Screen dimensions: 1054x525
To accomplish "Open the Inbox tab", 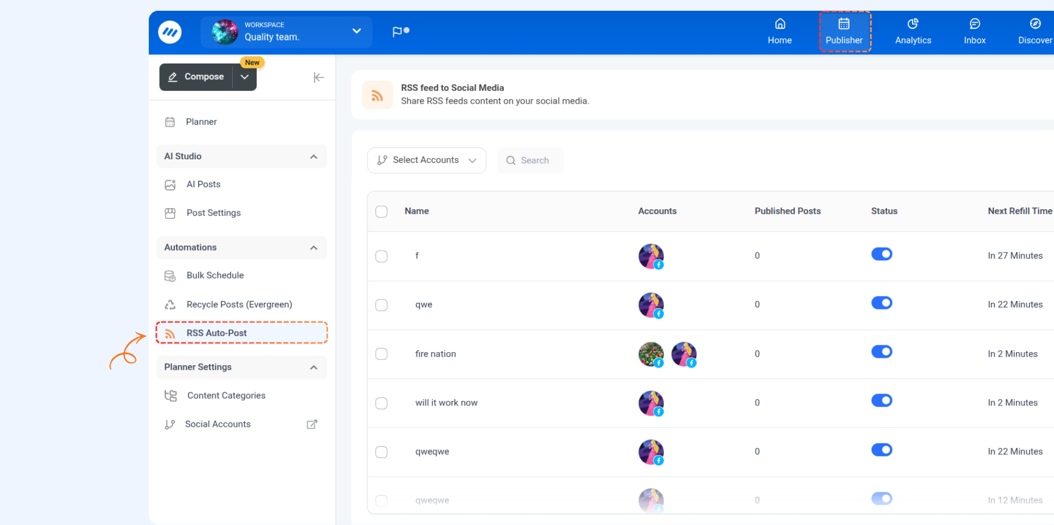I will [x=974, y=32].
